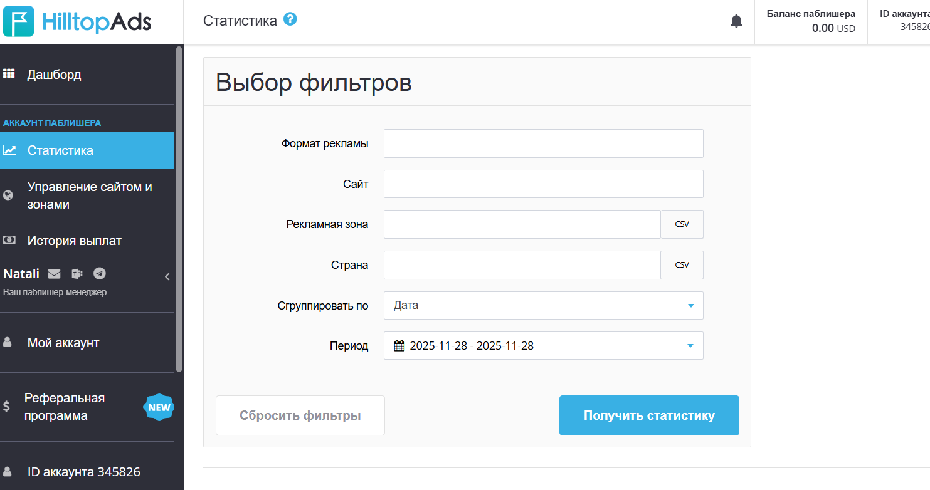Click inside the Сайт input field

[x=543, y=184]
